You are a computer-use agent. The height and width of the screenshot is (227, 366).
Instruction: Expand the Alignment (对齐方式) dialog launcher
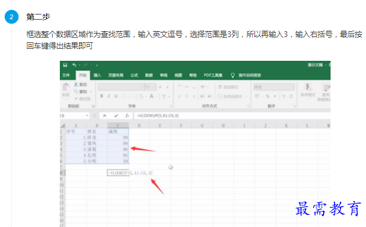pos(249,107)
